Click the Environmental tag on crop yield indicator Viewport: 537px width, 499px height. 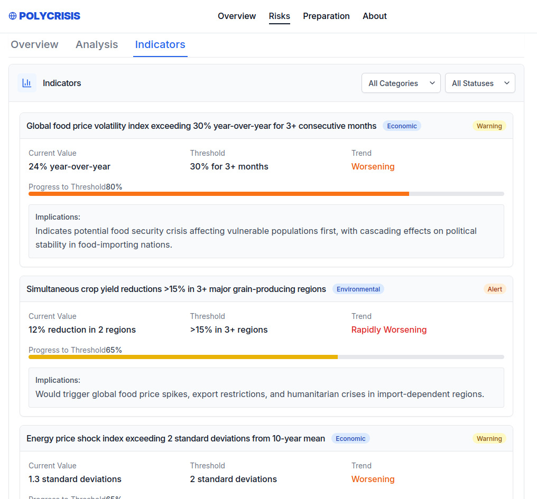pos(358,289)
